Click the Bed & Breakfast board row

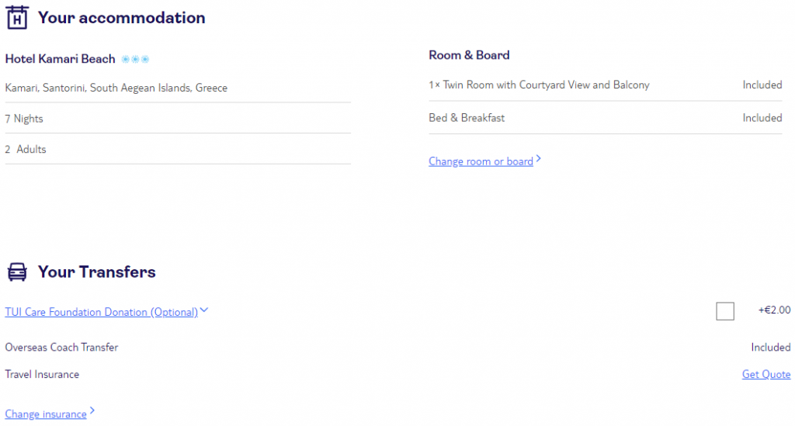coord(606,118)
